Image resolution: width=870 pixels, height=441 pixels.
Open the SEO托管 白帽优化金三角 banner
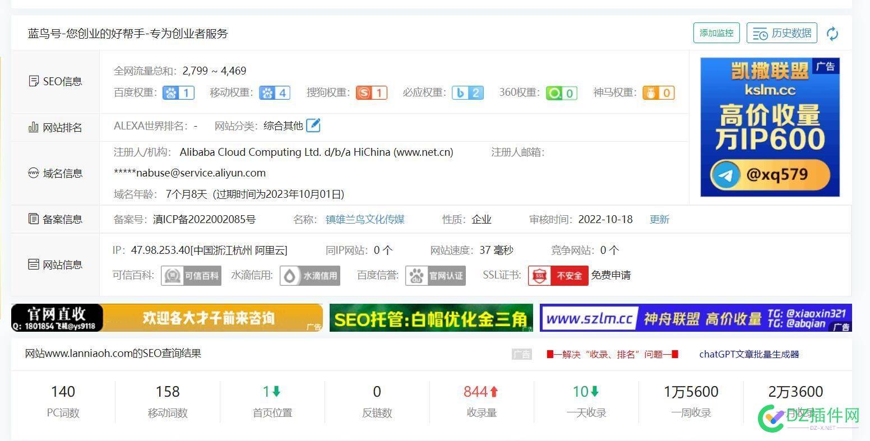(431, 318)
